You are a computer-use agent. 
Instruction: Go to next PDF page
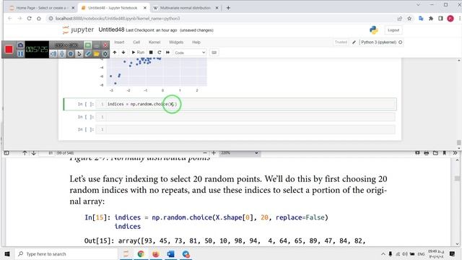click(x=34, y=153)
